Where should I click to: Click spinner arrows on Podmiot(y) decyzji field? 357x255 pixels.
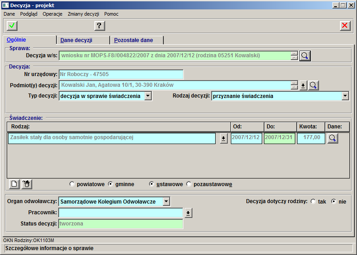coord(294,85)
